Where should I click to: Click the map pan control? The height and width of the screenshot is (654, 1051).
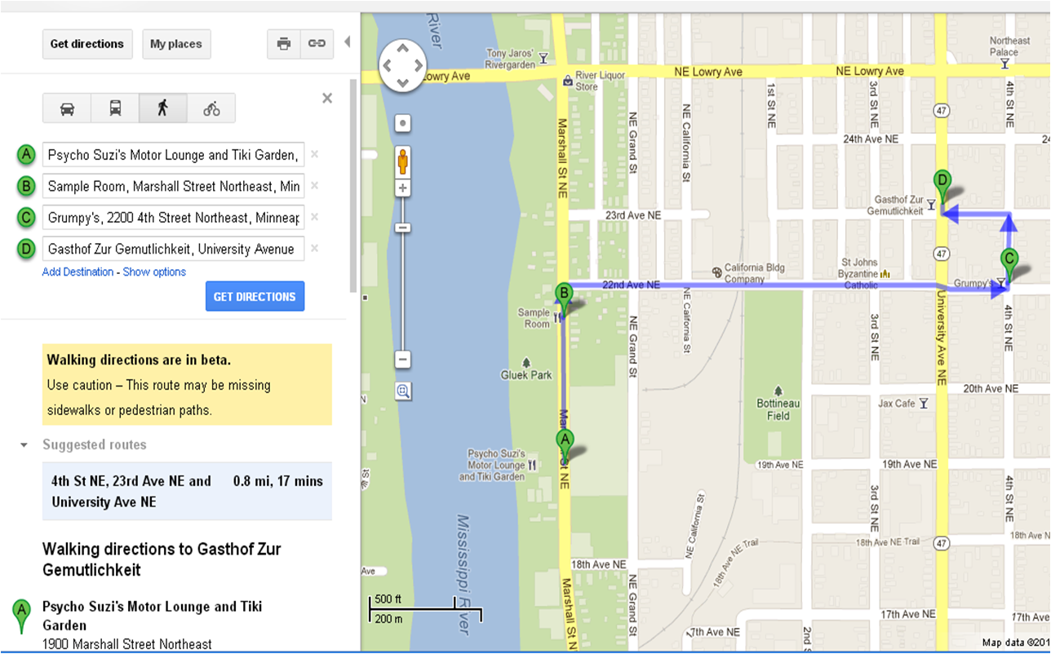coord(402,64)
